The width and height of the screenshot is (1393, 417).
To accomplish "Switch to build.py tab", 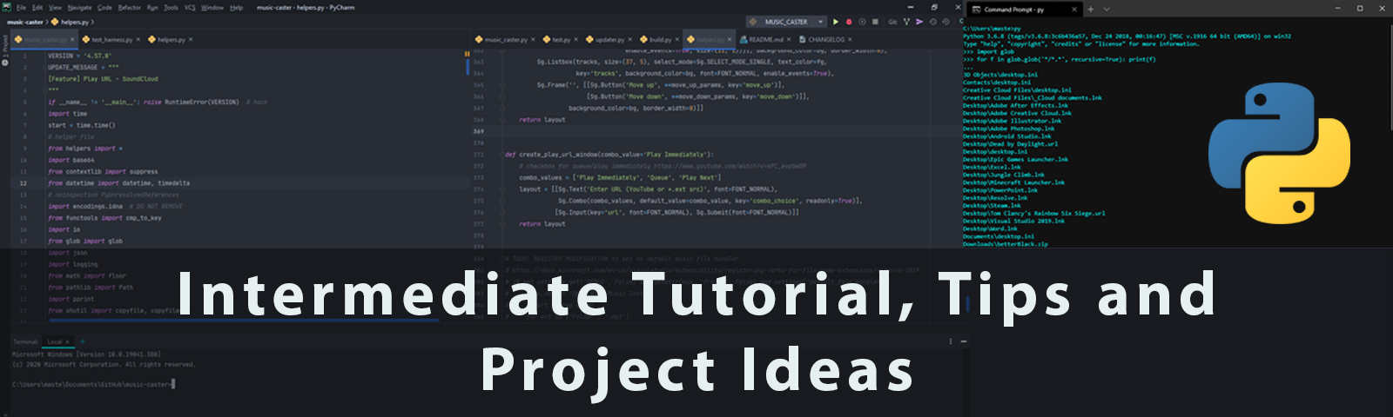I will point(661,39).
